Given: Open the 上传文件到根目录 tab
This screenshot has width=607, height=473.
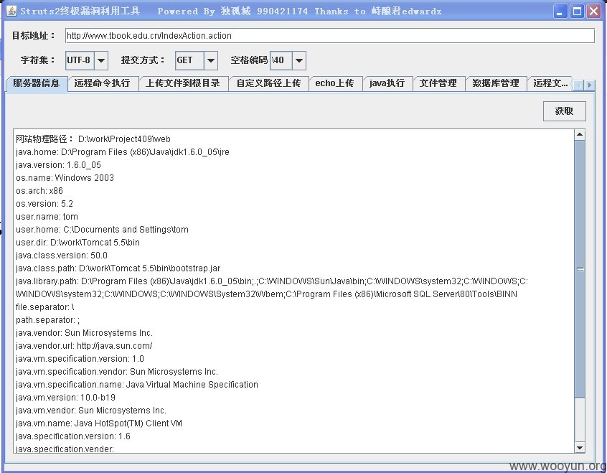Looking at the screenshot, I should 183,83.
